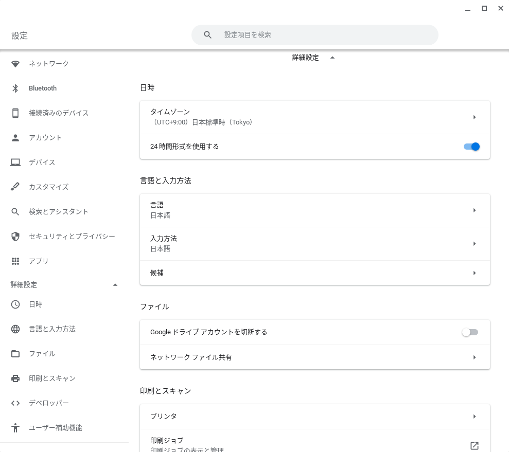509x452 pixels.
Task: Select アカウント menu item
Action: click(x=45, y=137)
